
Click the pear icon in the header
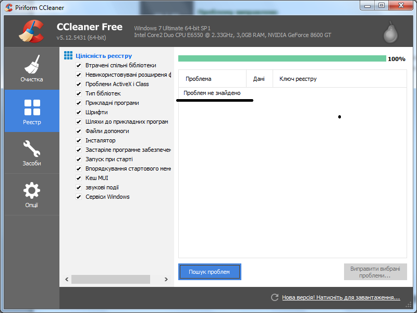390,32
